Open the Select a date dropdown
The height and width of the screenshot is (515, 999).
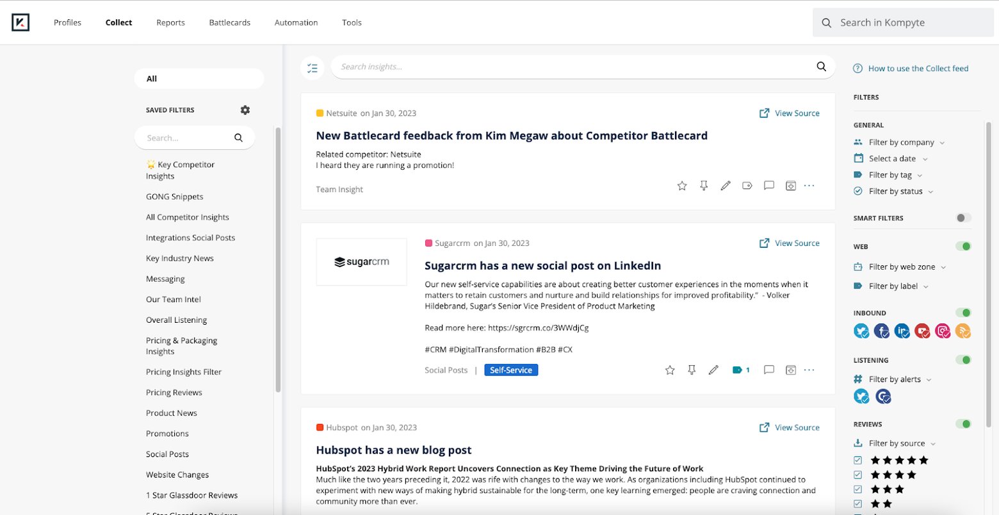coord(893,159)
